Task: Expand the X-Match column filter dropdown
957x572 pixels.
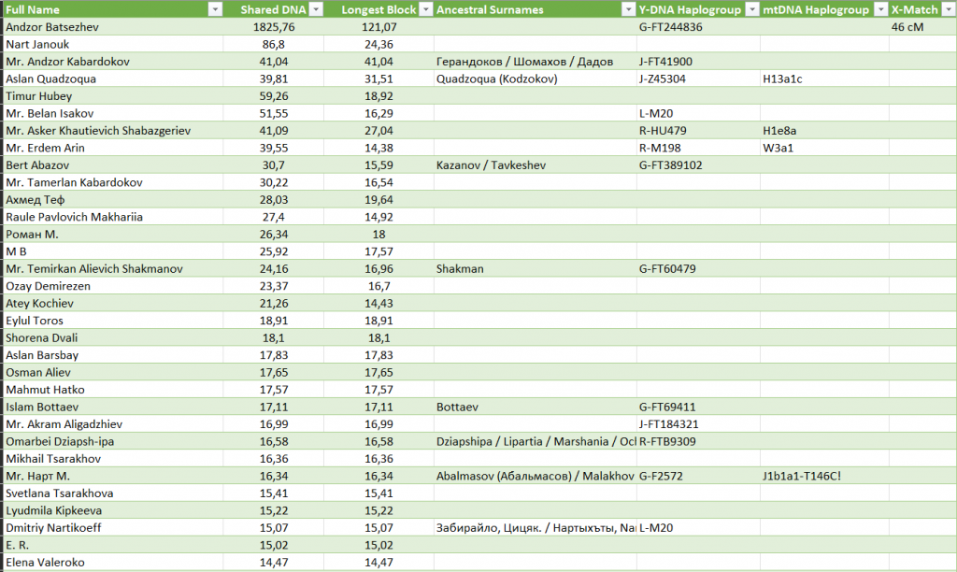Action: (x=947, y=9)
